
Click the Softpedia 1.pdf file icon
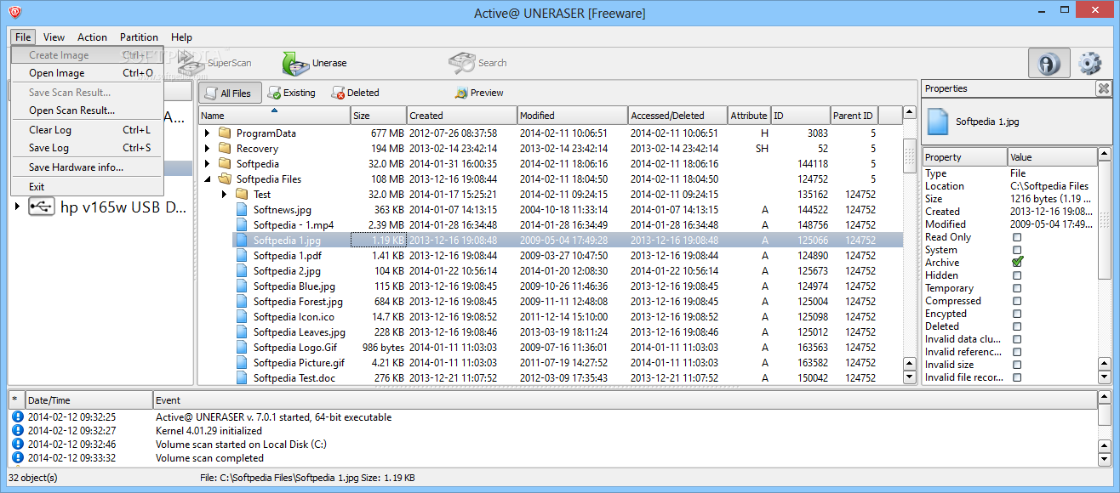tap(242, 255)
